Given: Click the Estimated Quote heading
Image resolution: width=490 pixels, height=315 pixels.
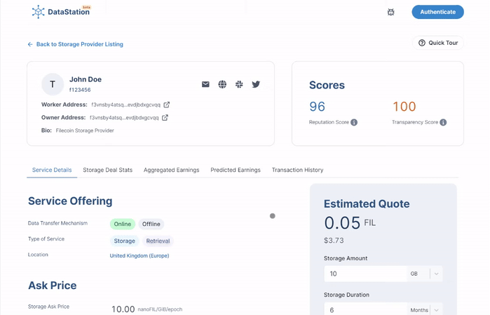Looking at the screenshot, I should tap(367, 204).
